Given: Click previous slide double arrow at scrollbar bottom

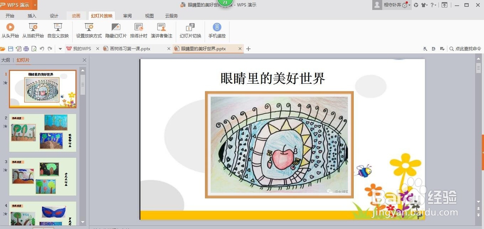Looking at the screenshot, I should coord(479,209).
